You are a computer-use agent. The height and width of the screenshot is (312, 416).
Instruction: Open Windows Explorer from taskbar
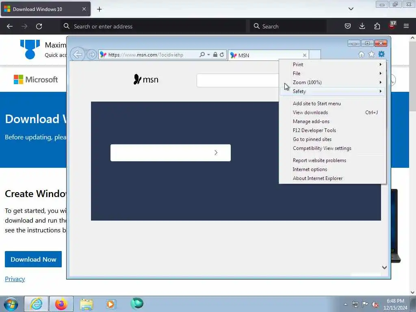tap(87, 304)
